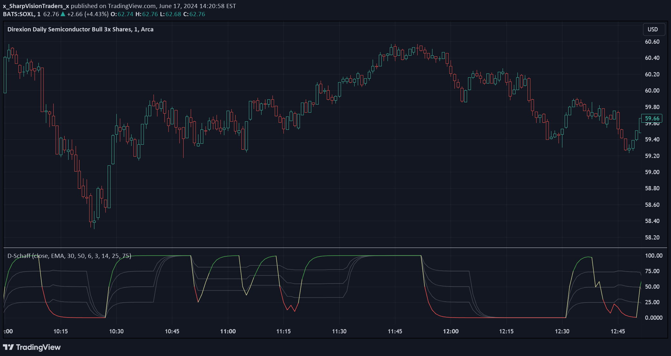Select the D-Schaff indicator title text

point(69,256)
